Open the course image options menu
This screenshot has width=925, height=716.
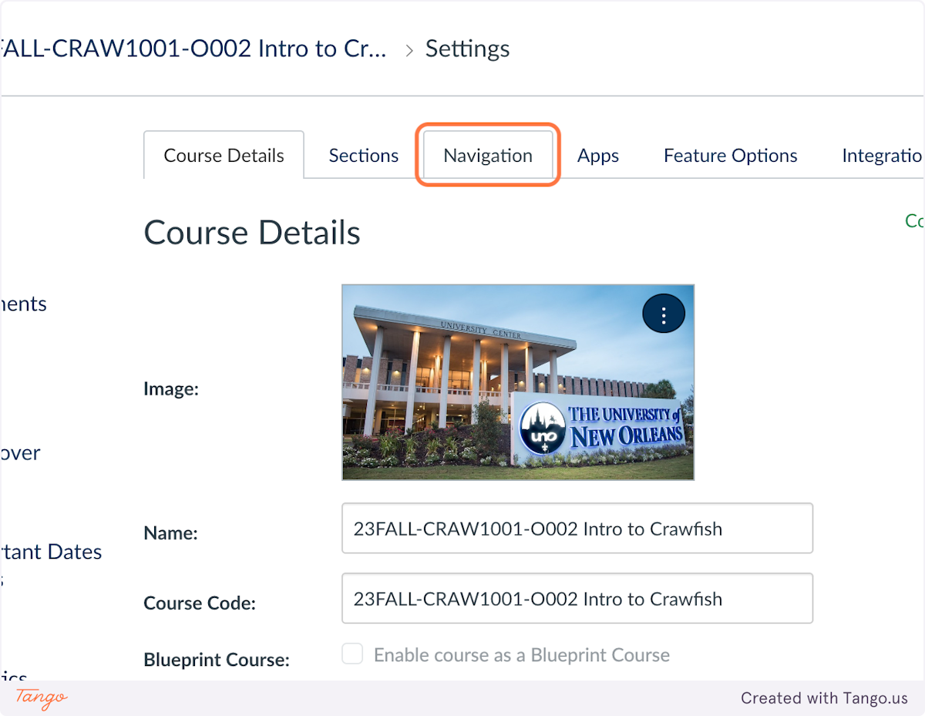coord(664,314)
